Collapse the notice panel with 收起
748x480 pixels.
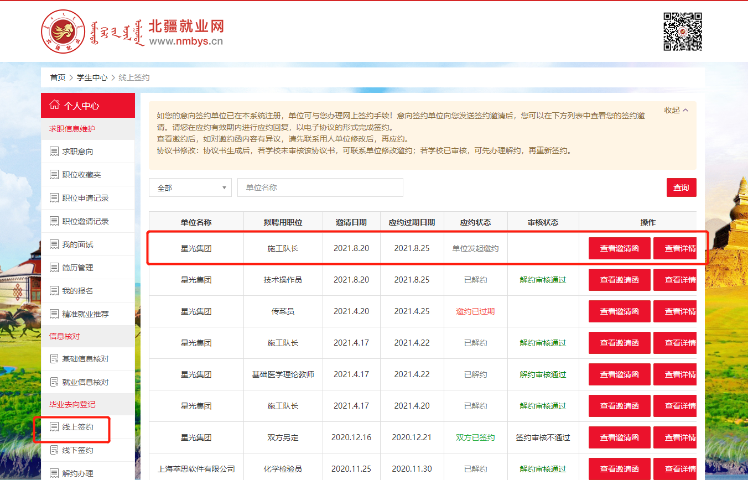tap(676, 110)
